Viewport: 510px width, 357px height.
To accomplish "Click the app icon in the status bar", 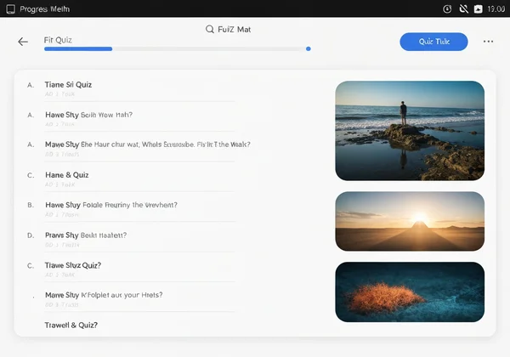I will [8, 8].
